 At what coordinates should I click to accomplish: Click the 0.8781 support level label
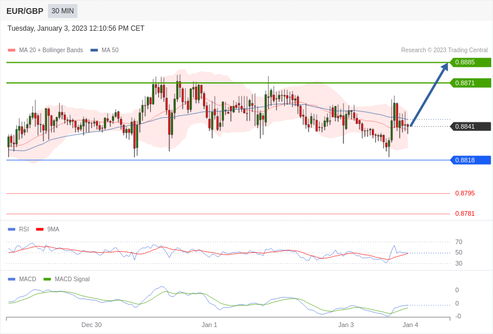[465, 213]
